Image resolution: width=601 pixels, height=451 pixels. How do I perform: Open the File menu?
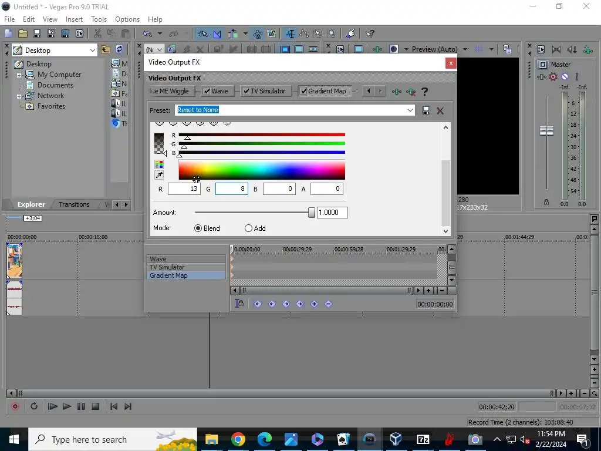point(9,19)
